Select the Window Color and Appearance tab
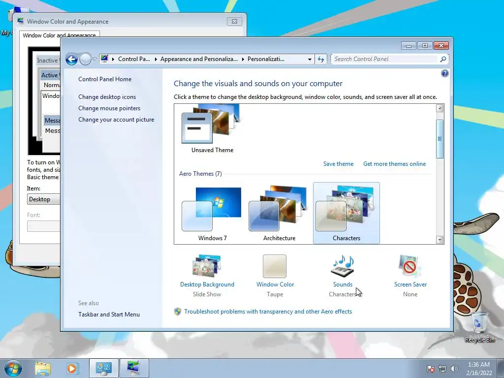Image resolution: width=504 pixels, height=378 pixels. pyautogui.click(x=59, y=35)
